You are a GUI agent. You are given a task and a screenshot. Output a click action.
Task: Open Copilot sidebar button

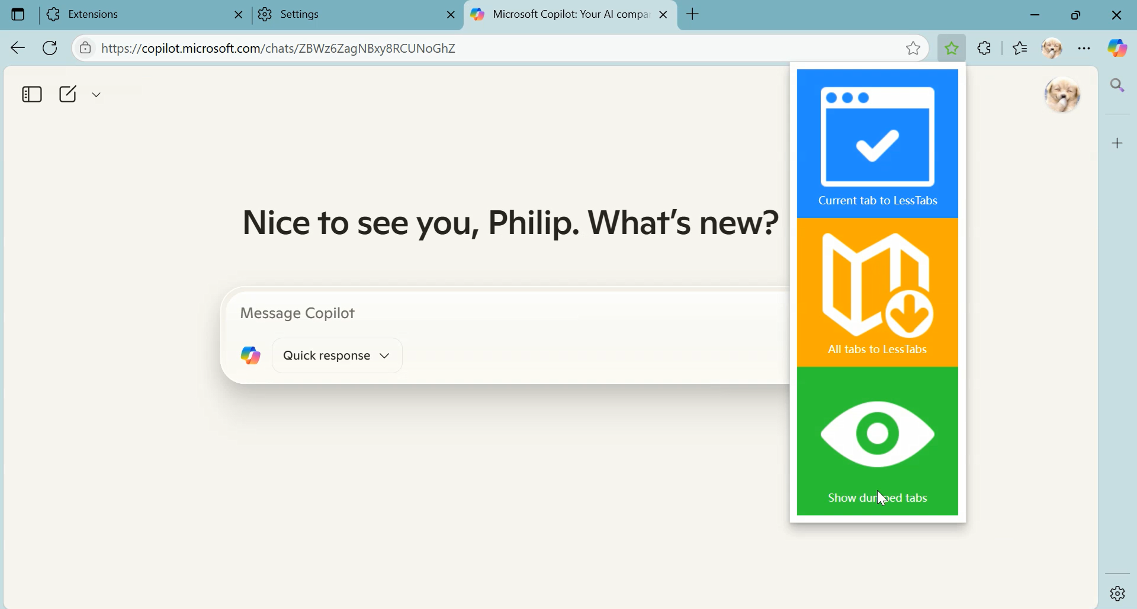pyautogui.click(x=1118, y=49)
